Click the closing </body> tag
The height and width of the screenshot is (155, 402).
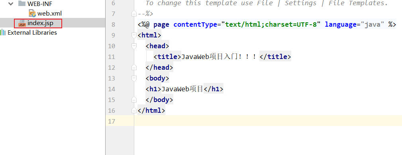pos(159,100)
